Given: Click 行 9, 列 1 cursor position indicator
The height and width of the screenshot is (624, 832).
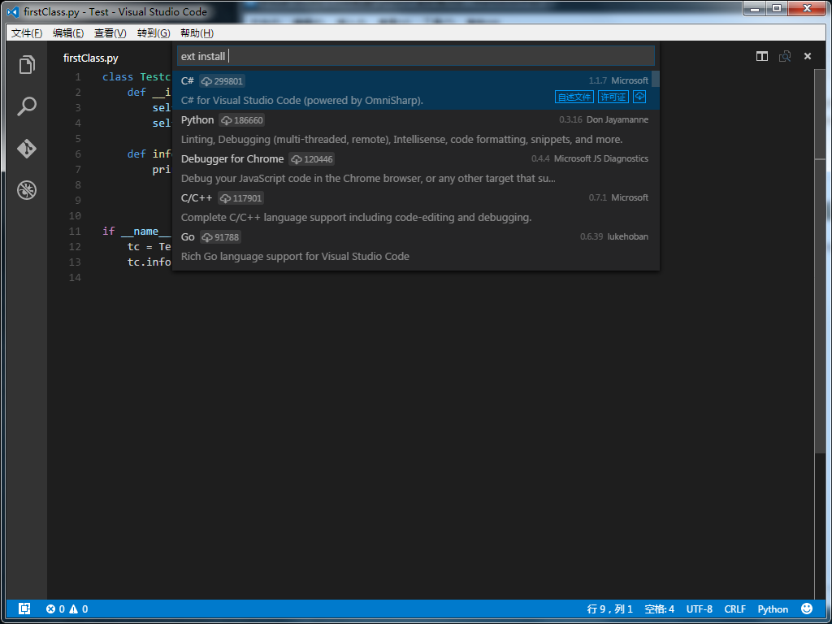Looking at the screenshot, I should click(x=609, y=609).
